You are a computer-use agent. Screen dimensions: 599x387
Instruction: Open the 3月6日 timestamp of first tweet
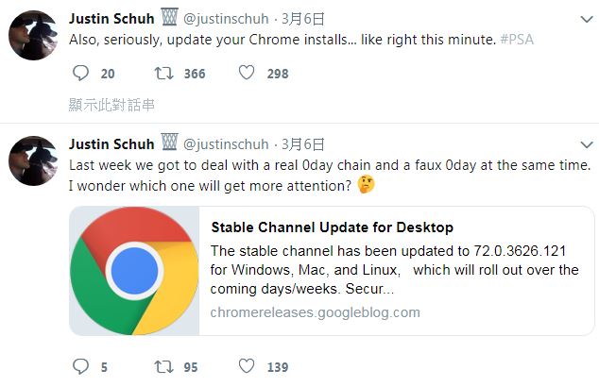pos(303,19)
